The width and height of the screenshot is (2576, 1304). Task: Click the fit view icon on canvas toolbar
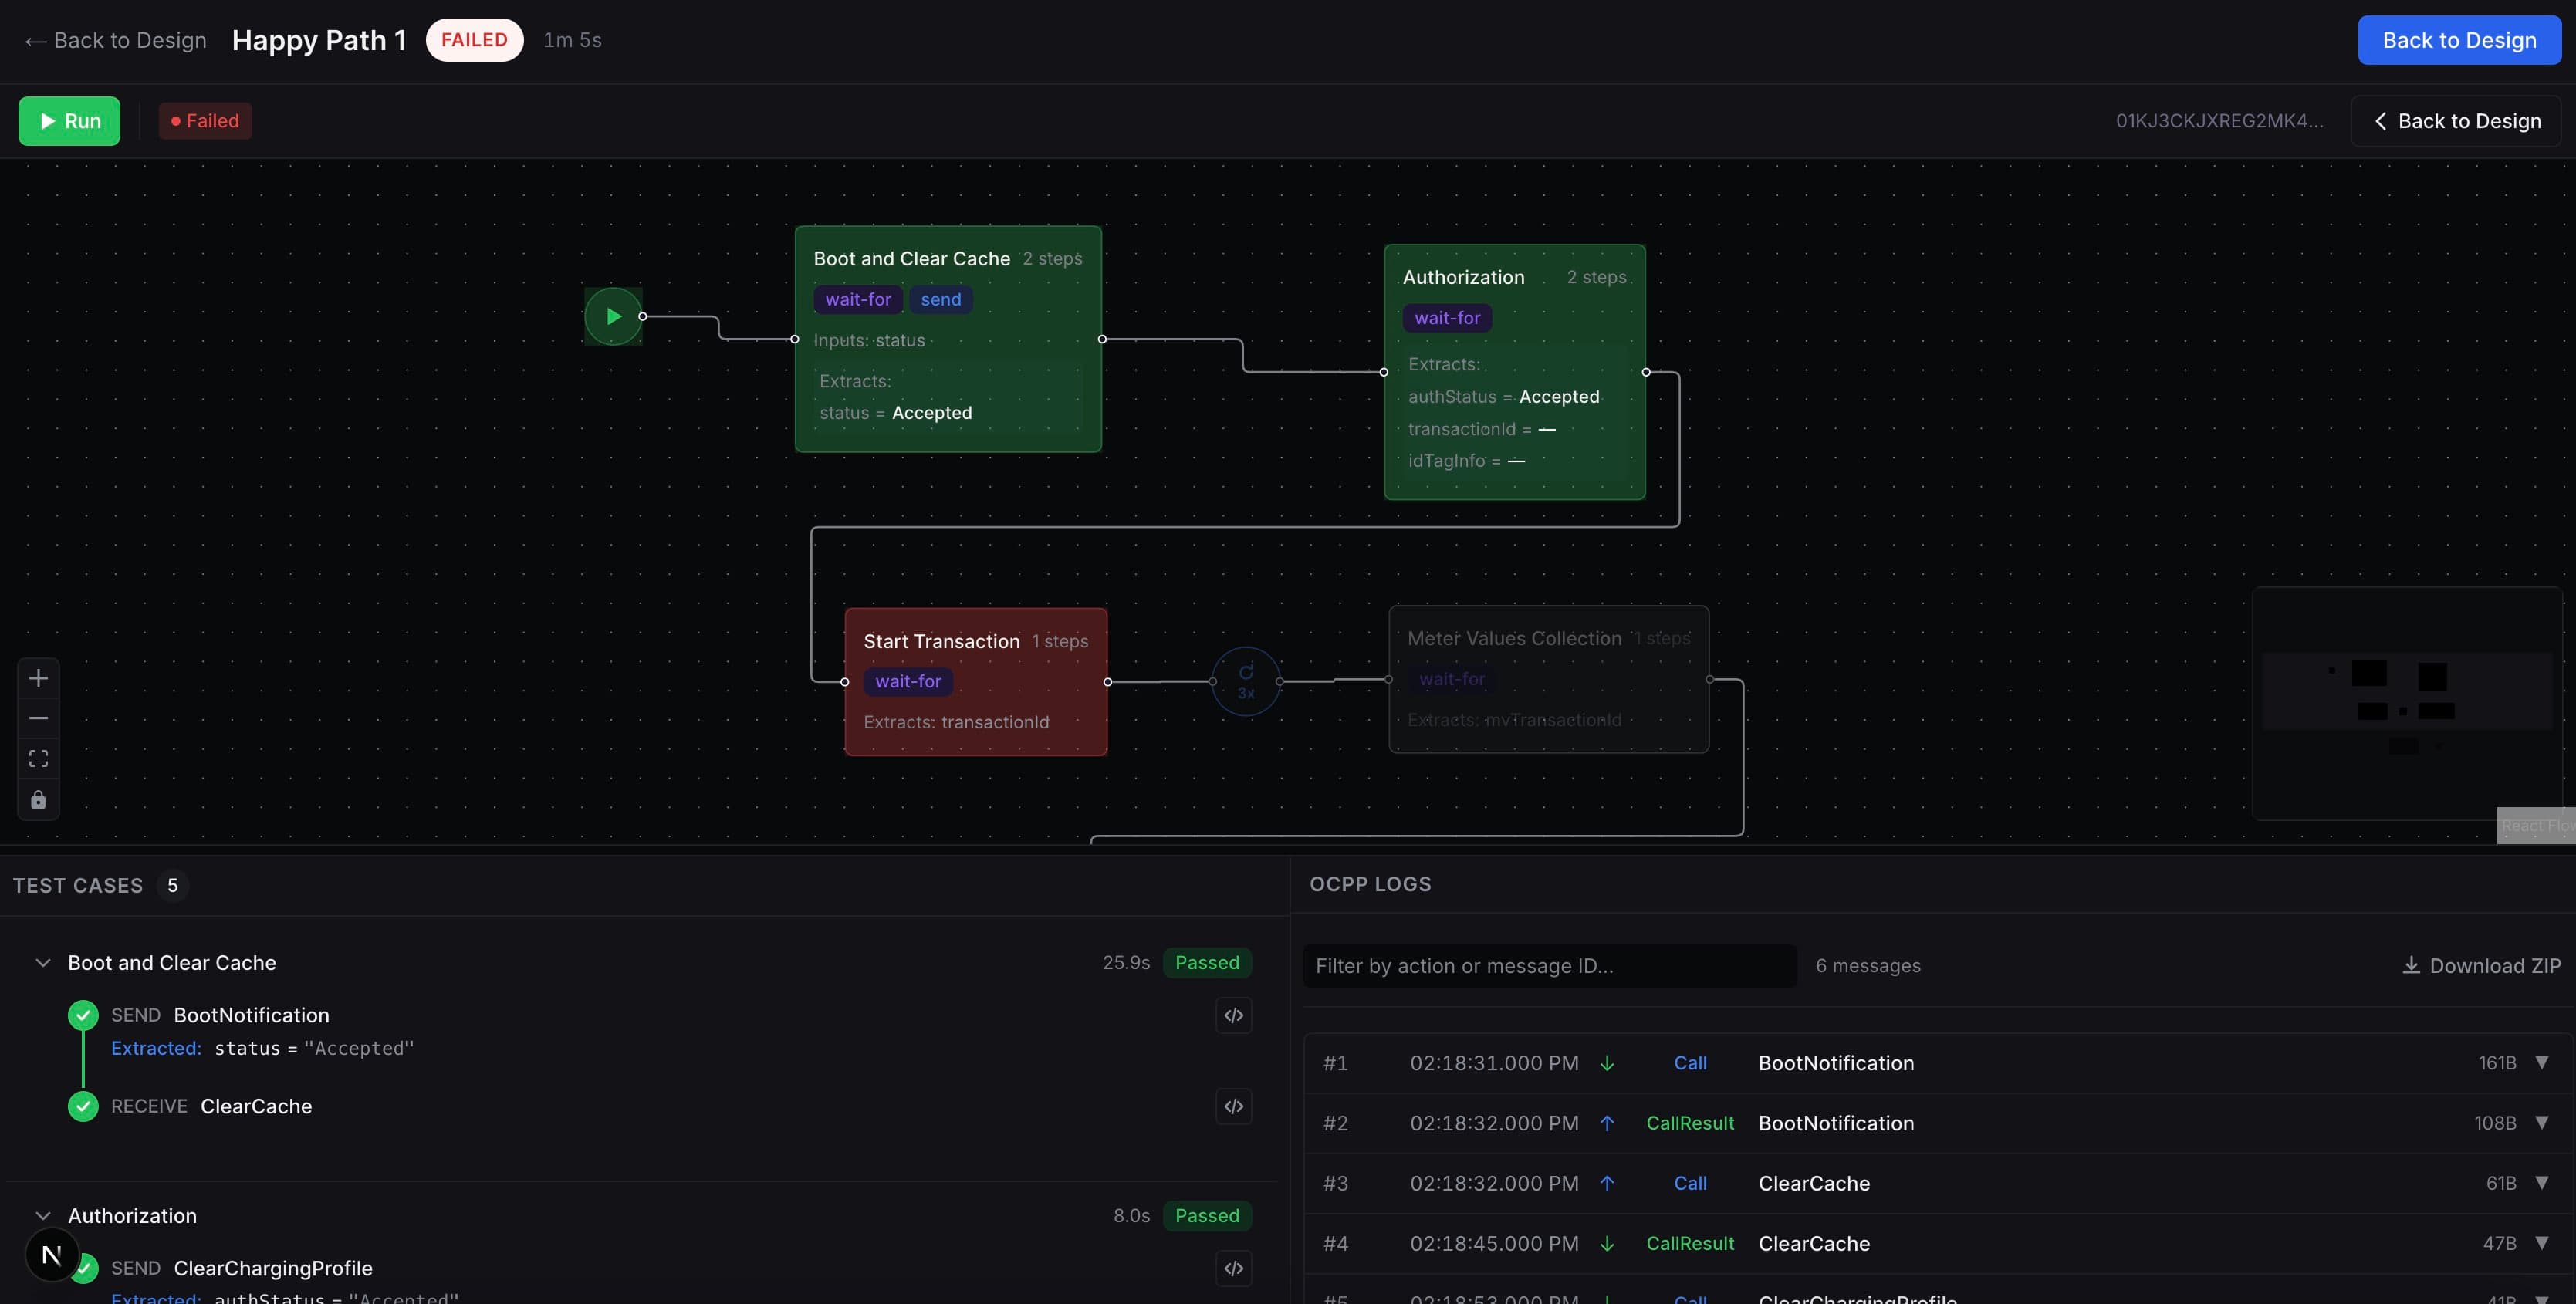(38, 758)
